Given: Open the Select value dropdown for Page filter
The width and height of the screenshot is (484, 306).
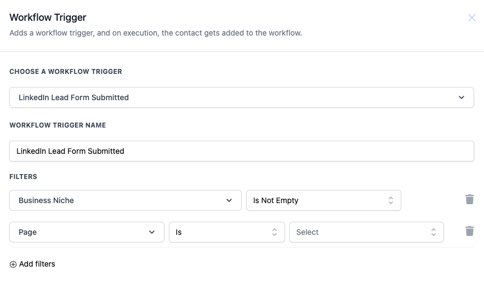Looking at the screenshot, I should tap(367, 232).
